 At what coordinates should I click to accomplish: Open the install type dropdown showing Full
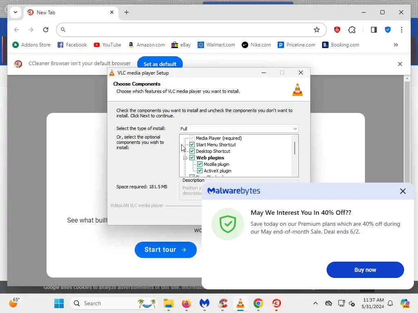(238, 128)
